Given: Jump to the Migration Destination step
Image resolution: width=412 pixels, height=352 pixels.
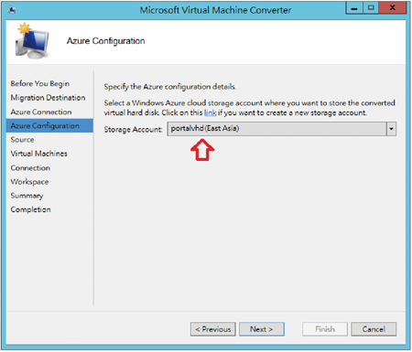Looking at the screenshot, I should pos(48,98).
